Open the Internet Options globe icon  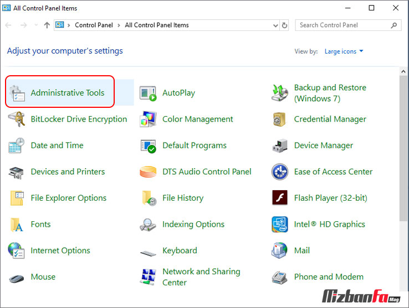16,250
